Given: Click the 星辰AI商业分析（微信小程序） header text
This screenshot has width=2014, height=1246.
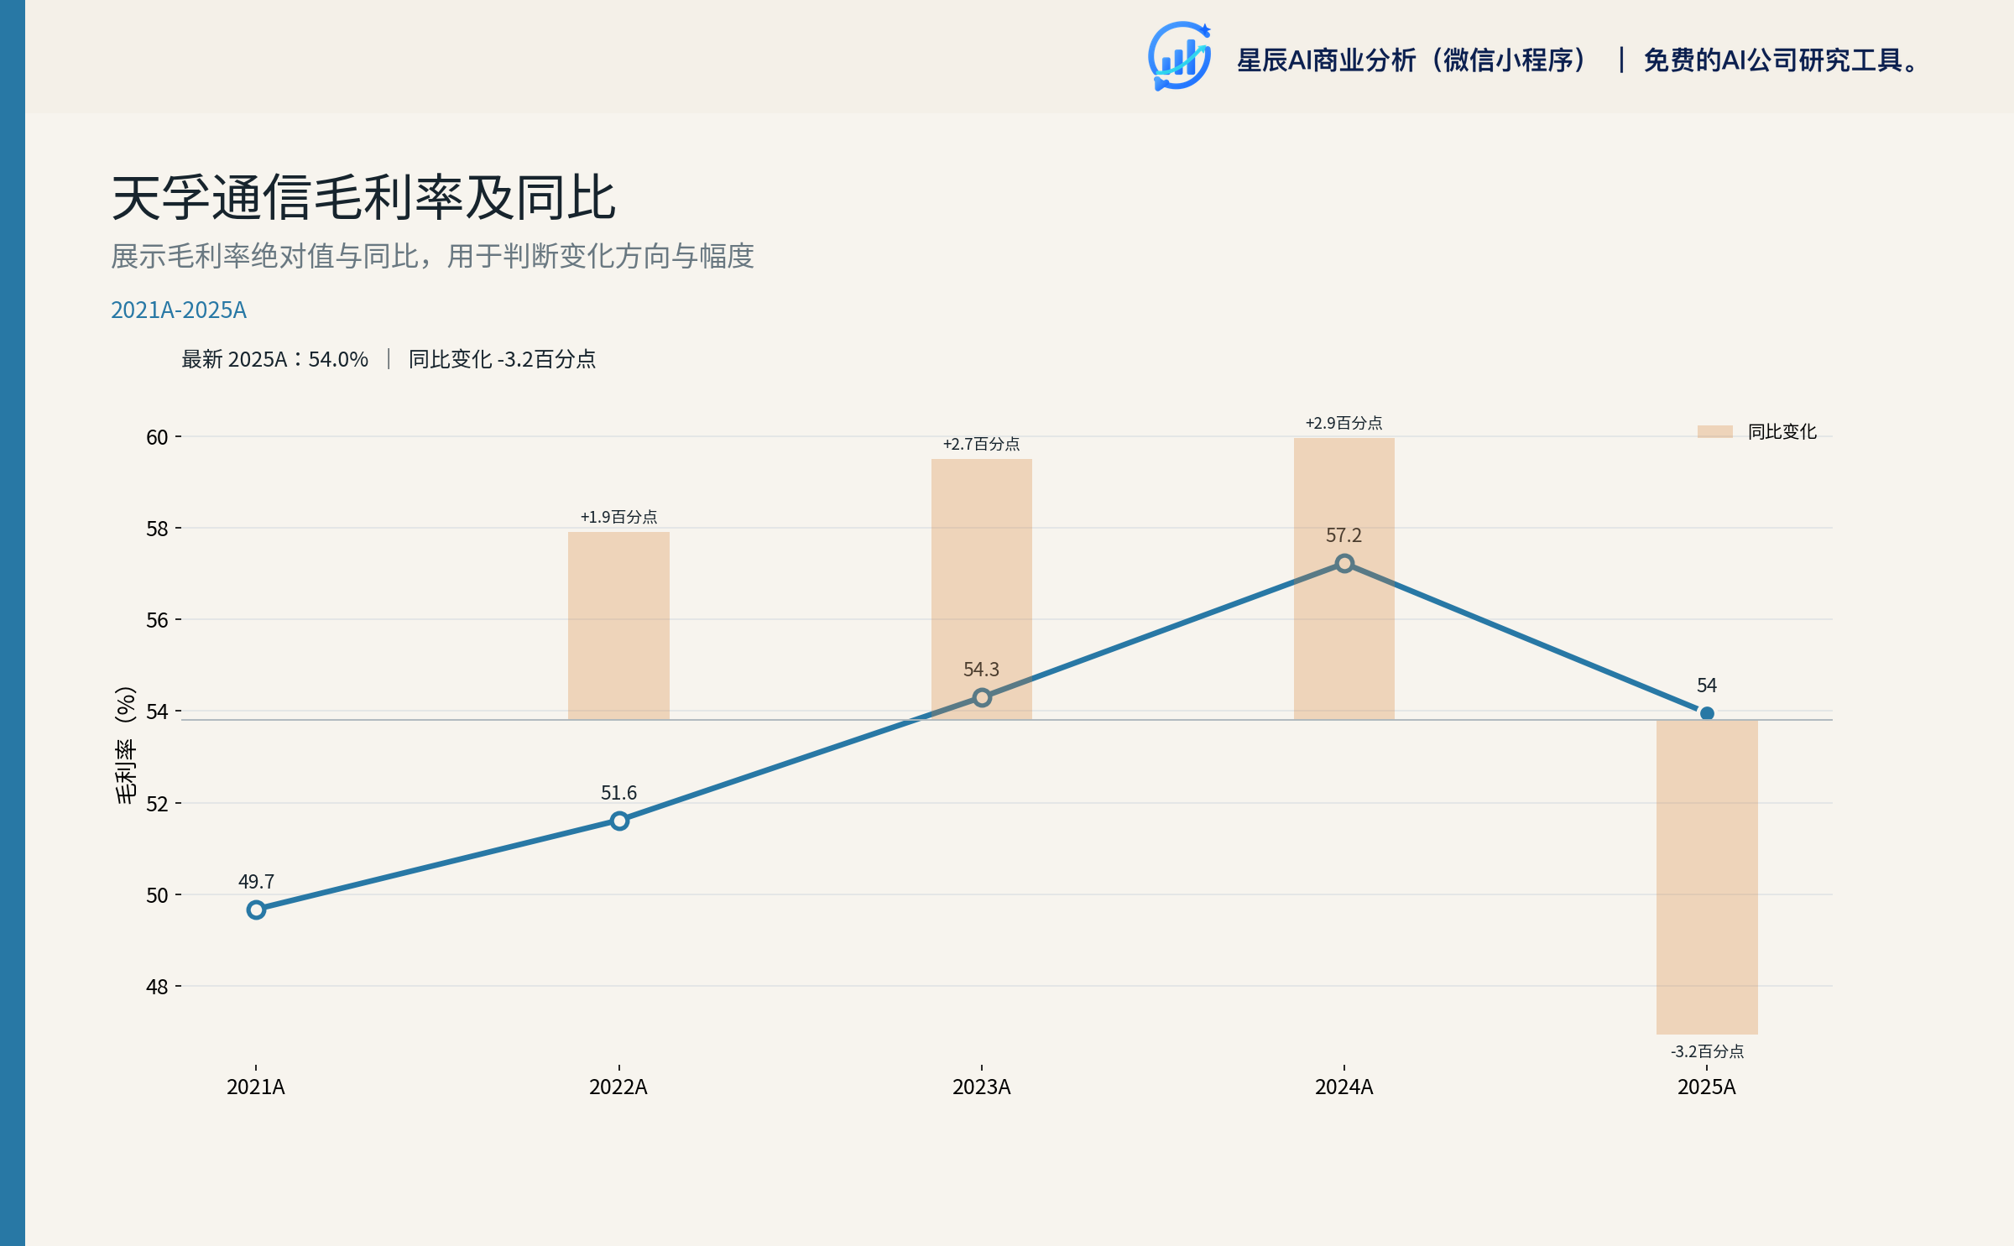Looking at the screenshot, I should 1411,60.
